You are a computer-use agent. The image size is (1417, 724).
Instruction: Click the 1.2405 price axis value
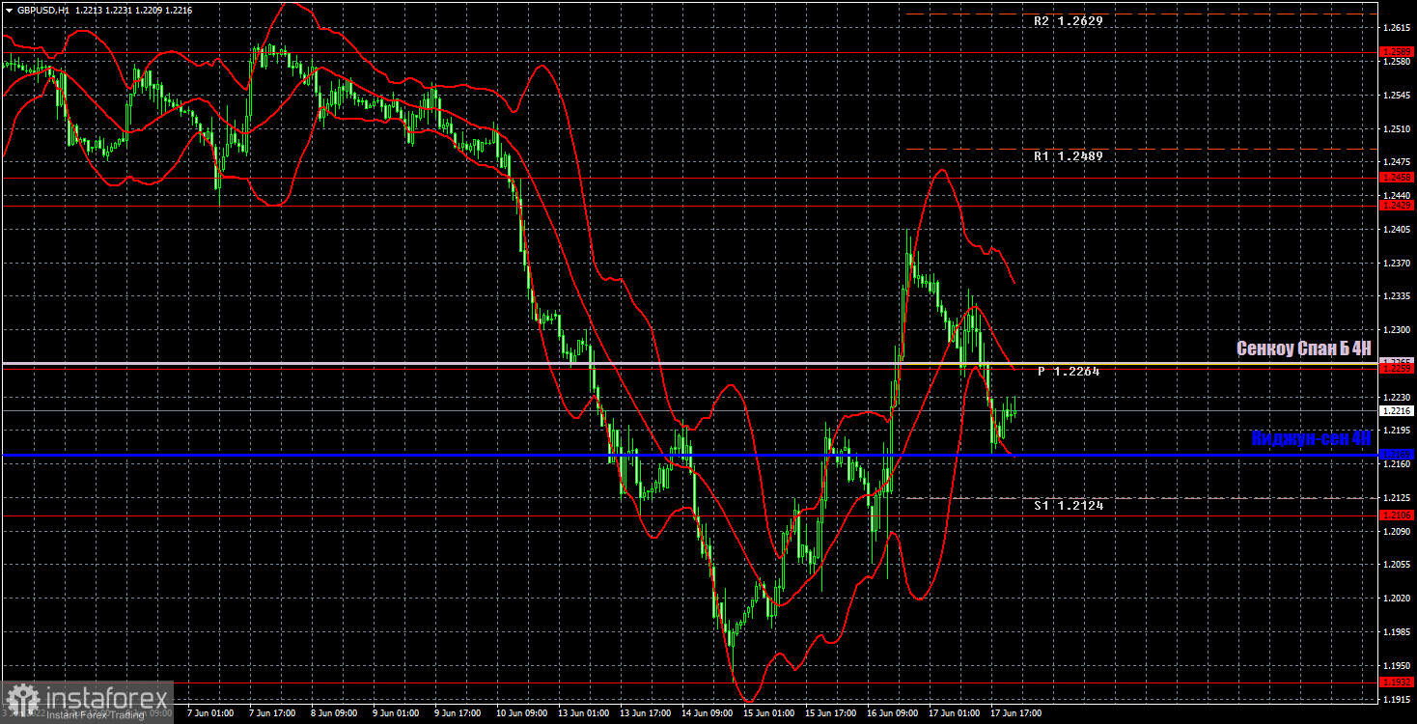pos(1397,229)
